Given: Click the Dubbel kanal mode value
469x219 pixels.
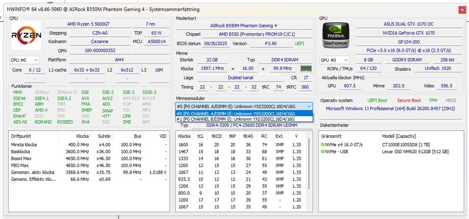Looking at the screenshot, I should [240, 78].
